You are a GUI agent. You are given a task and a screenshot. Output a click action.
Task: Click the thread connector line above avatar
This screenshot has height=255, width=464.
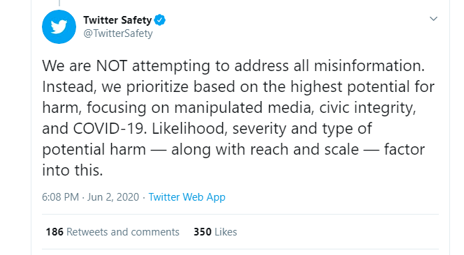(x=59, y=3)
